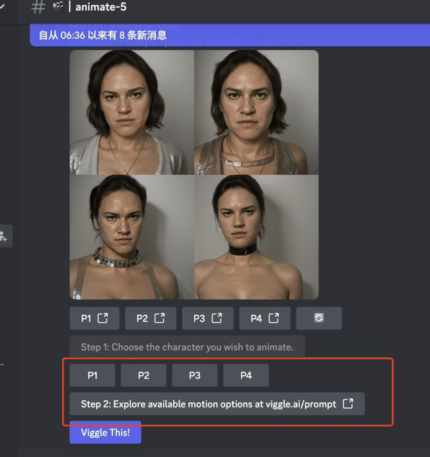This screenshot has width=430, height=457.
Task: Open the bottom-left portrait with silver necklace
Action: (x=132, y=237)
